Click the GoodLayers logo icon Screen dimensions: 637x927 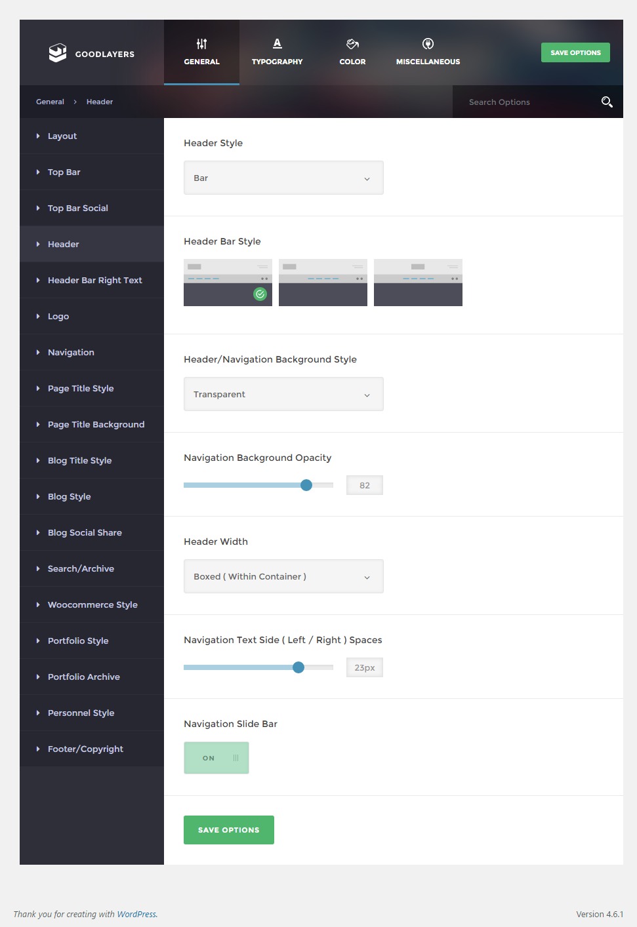click(58, 53)
